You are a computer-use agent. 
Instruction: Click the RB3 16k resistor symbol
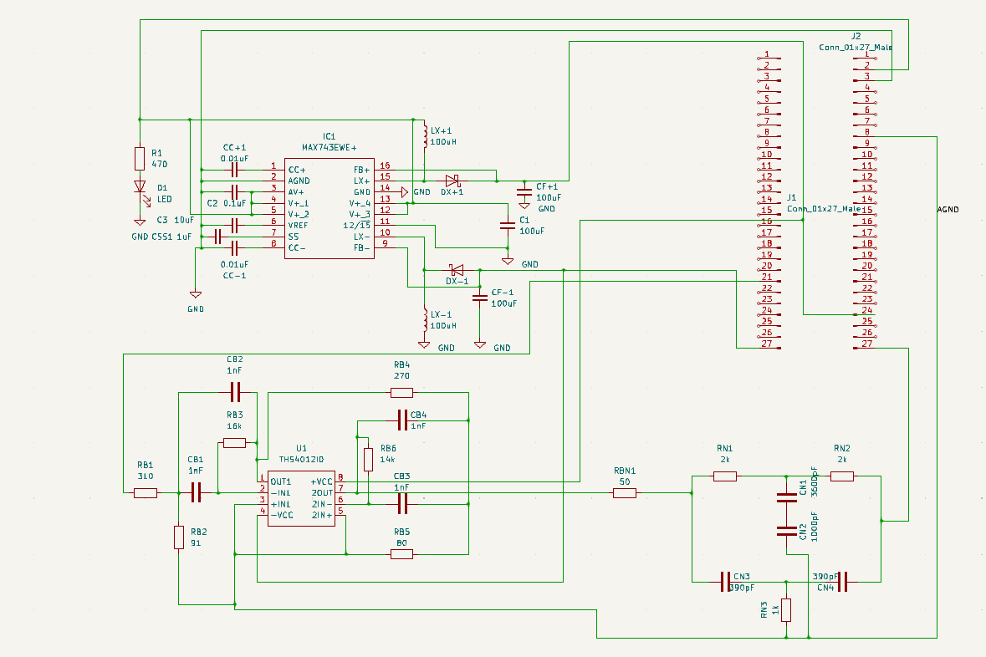point(234,443)
